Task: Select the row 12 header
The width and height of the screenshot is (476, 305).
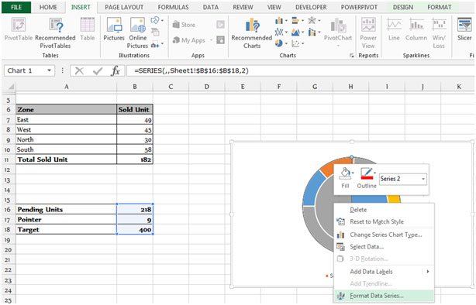Action: [x=8, y=170]
